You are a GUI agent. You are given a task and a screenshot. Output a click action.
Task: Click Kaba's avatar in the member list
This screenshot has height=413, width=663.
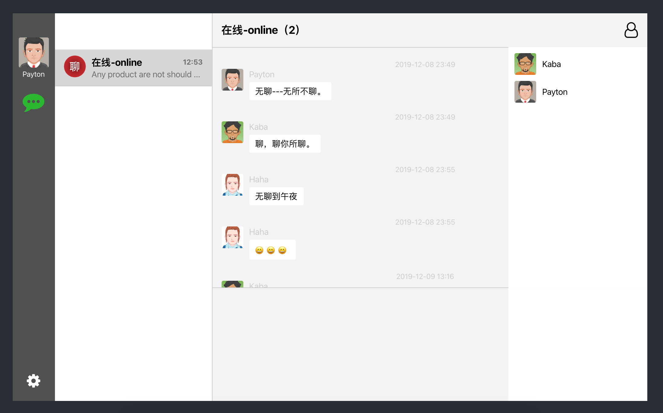tap(525, 64)
